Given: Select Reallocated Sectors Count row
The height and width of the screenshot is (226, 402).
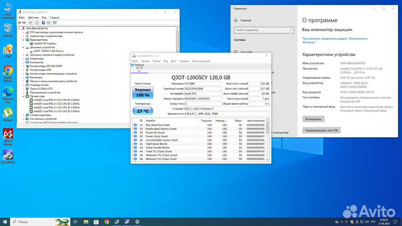Looking at the screenshot, I should click(x=200, y=129).
